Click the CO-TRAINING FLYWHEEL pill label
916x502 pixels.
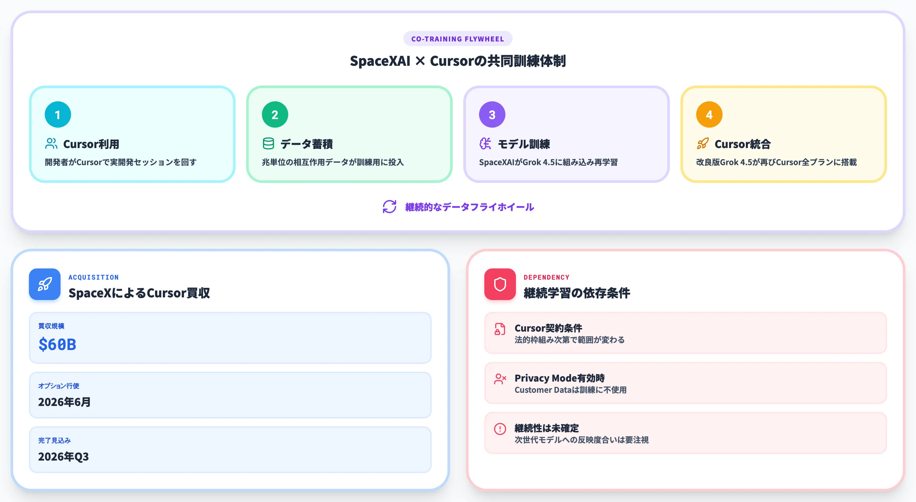pos(458,39)
